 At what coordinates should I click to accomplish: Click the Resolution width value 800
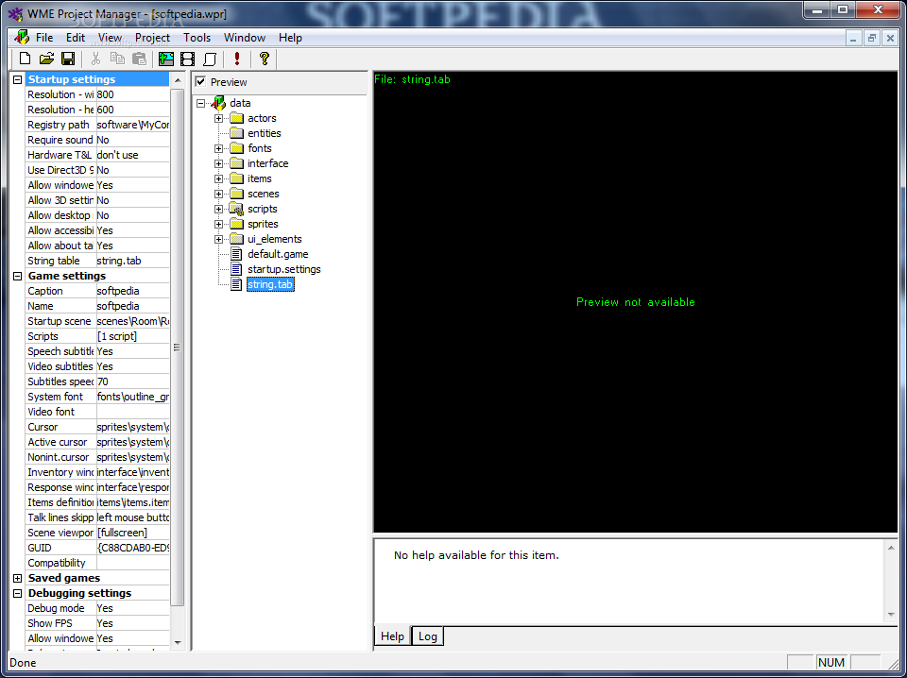[x=132, y=94]
